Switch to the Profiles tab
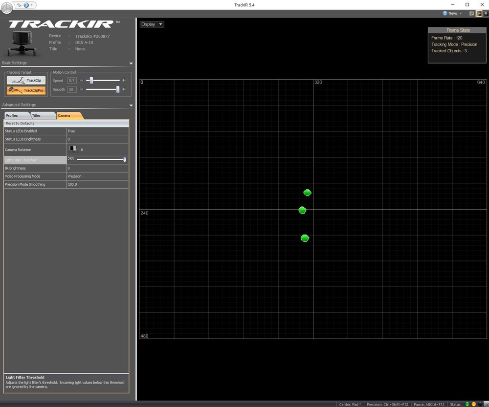 tap(16, 116)
